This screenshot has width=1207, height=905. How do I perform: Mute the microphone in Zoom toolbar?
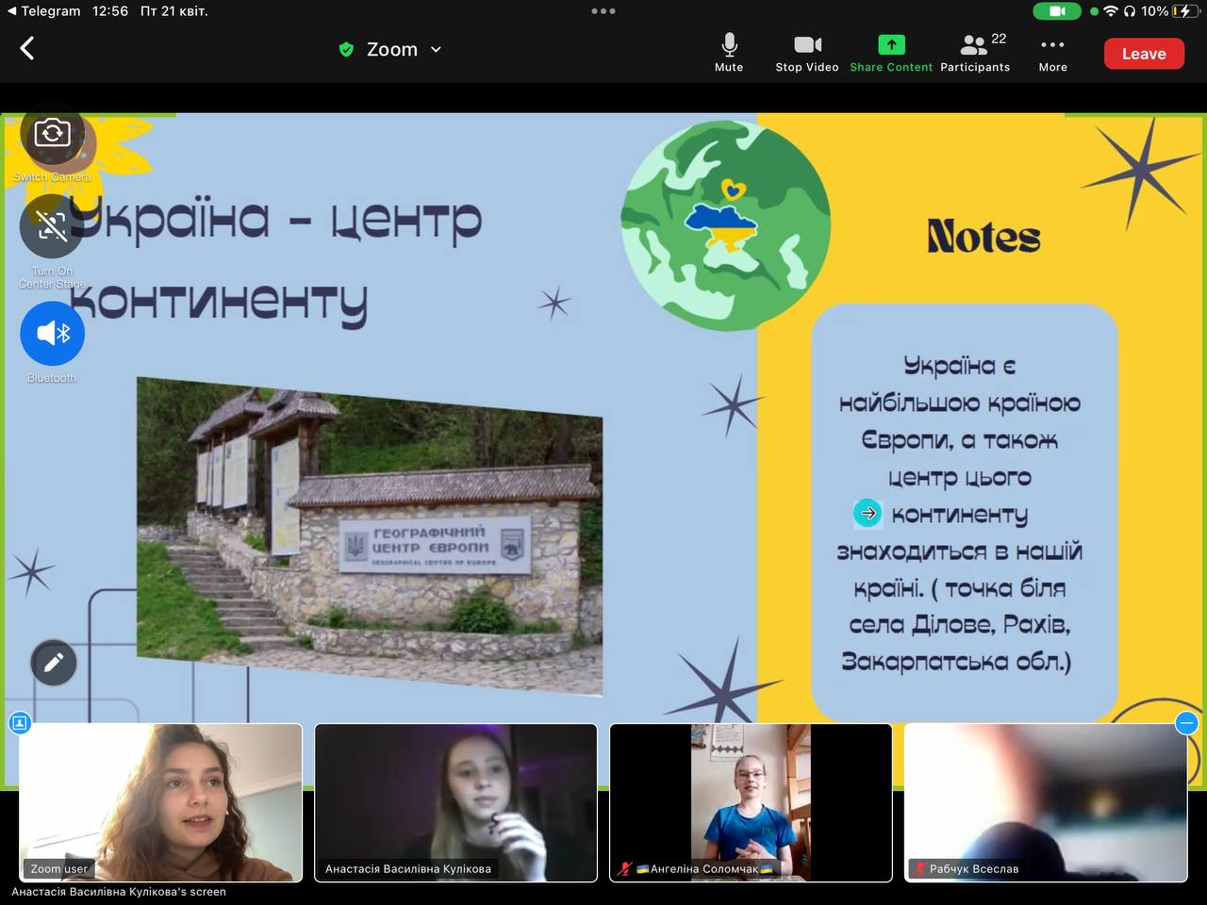[729, 53]
